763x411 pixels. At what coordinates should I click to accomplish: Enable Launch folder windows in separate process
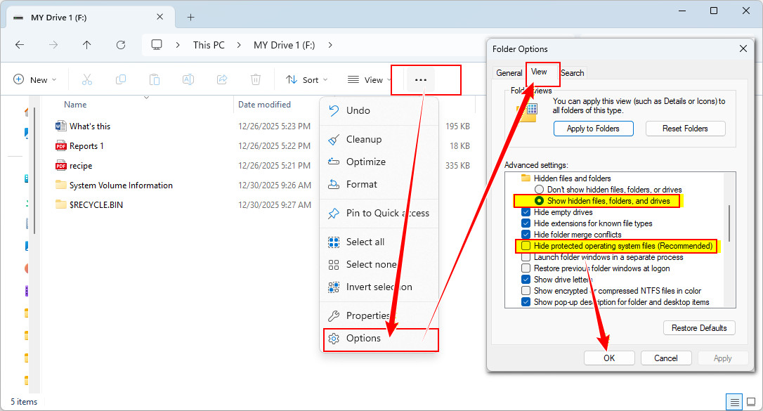(526, 257)
